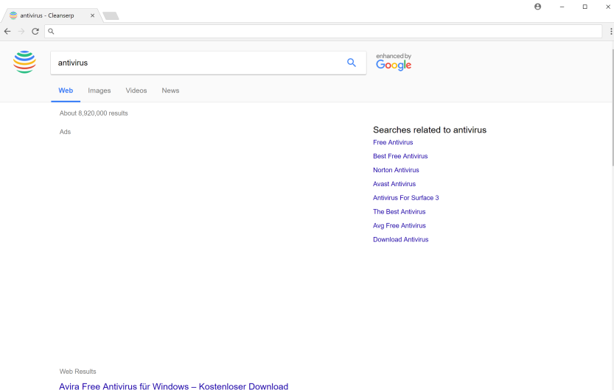Image resolution: width=614 pixels, height=390 pixels.
Task: Close the antivirus - Cleanserp tab
Action: pyautogui.click(x=92, y=15)
